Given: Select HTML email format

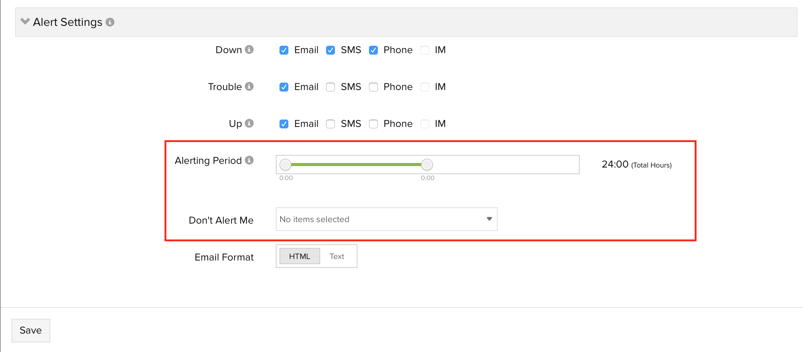Looking at the screenshot, I should (299, 256).
